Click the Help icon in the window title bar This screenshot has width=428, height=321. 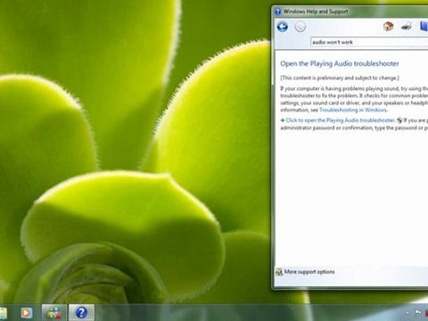click(x=277, y=12)
